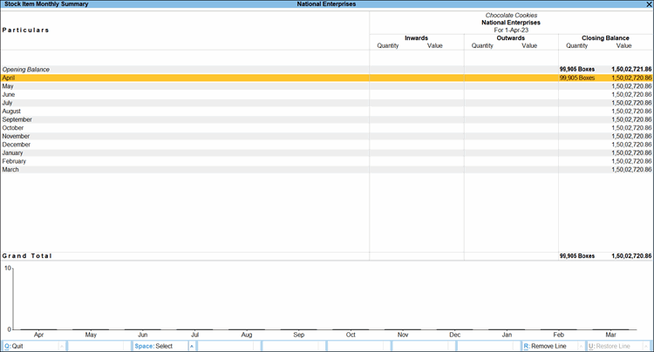Select the July month row
This screenshot has width=654, height=352.
pos(327,103)
